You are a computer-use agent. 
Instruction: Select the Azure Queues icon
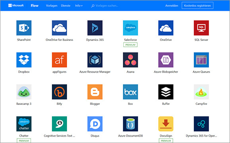[x=201, y=60]
